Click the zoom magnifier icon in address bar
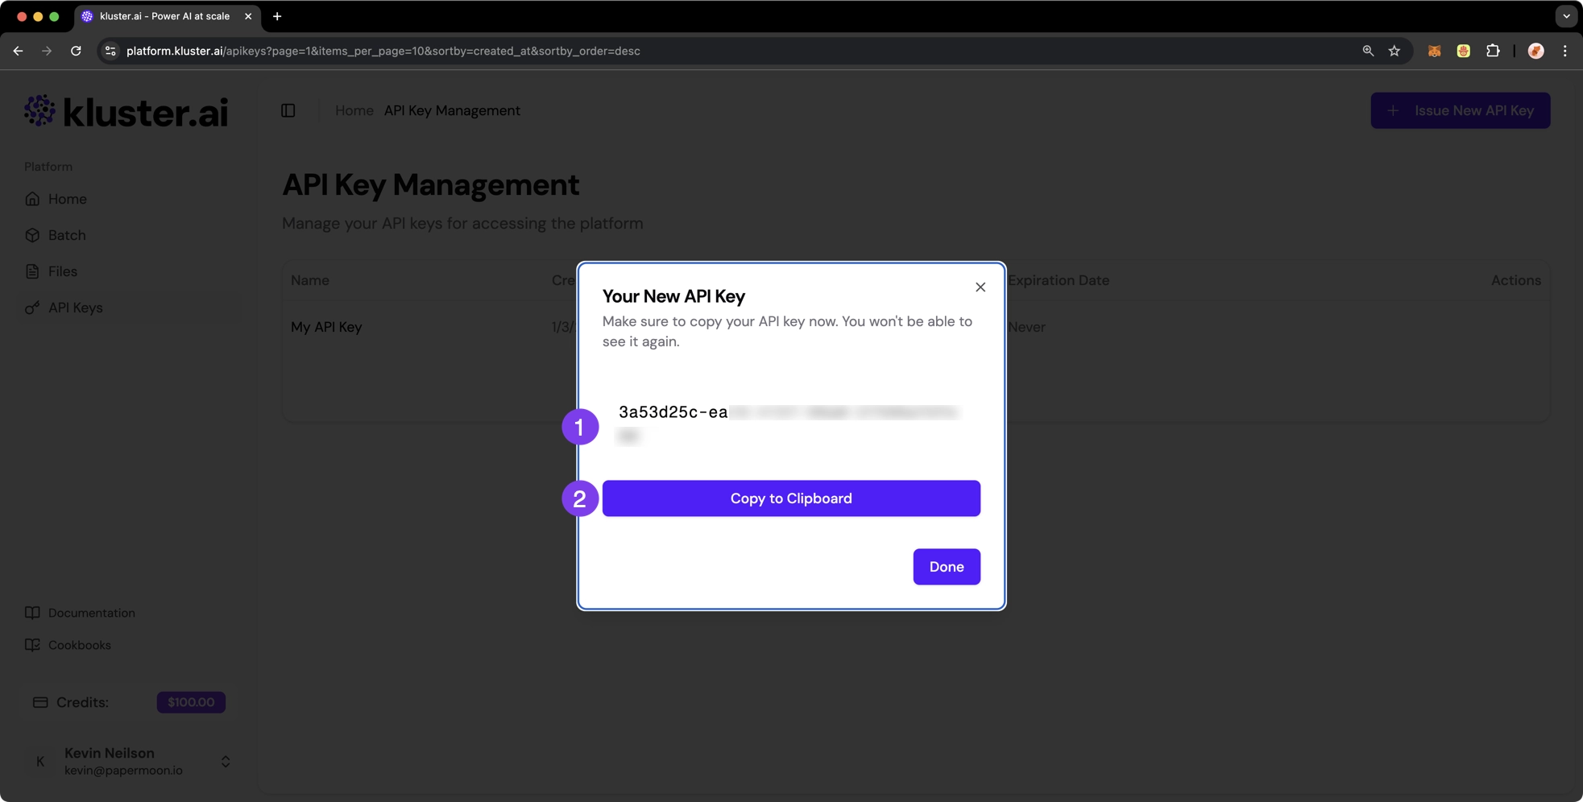This screenshot has width=1583, height=802. [x=1368, y=51]
